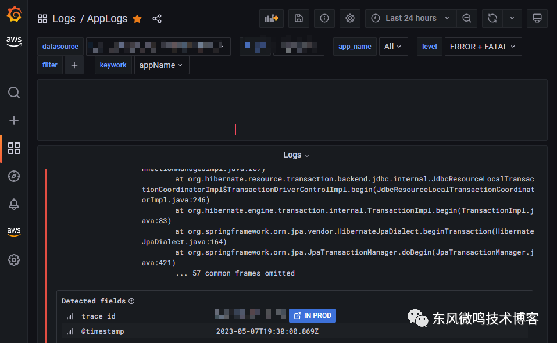Open the Explore compass icon
Viewport: 557px width, 343px height.
14,176
